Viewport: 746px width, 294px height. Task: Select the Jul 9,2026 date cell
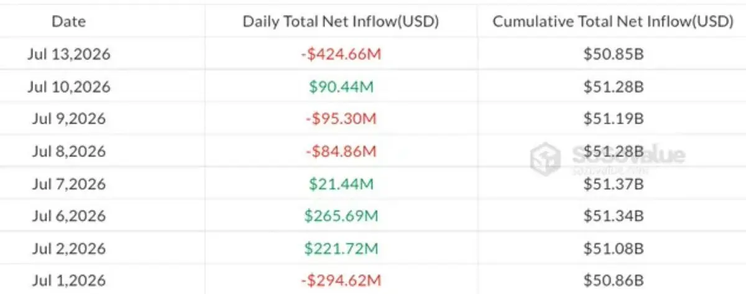(x=68, y=119)
